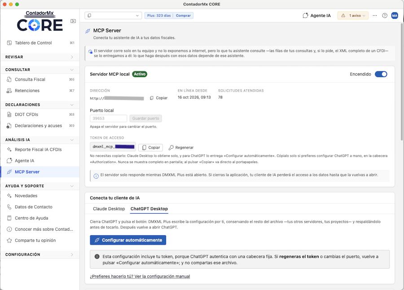Image resolution: width=404 pixels, height=290 pixels.
Task: Collapse the sidebar with the panel icon
Action: [x=73, y=21]
